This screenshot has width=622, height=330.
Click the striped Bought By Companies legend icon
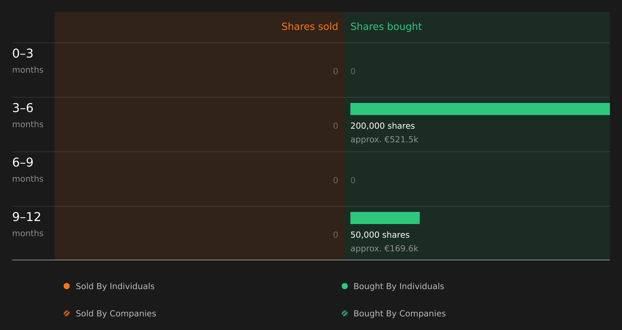click(345, 313)
